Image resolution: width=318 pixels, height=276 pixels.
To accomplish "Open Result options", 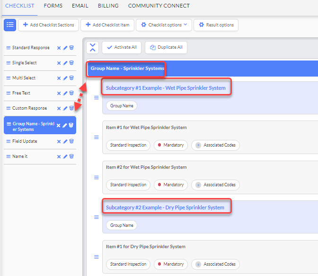I will 216,25.
